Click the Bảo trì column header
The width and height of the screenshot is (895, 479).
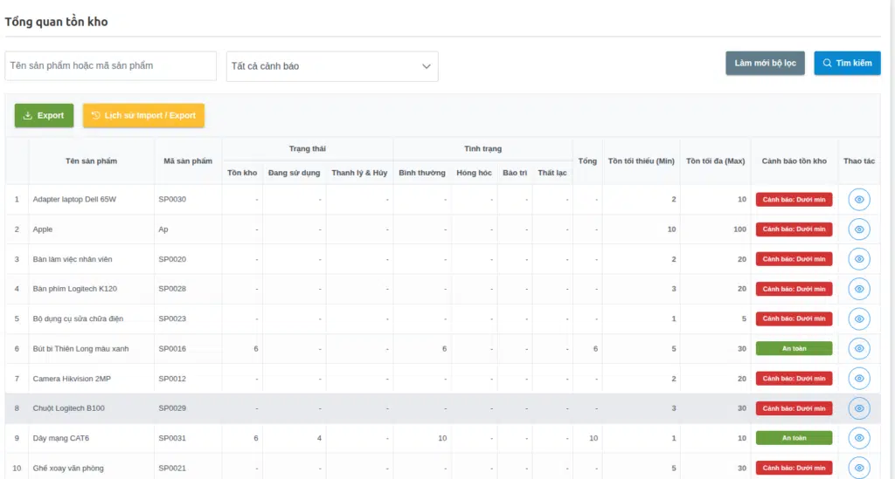[514, 173]
